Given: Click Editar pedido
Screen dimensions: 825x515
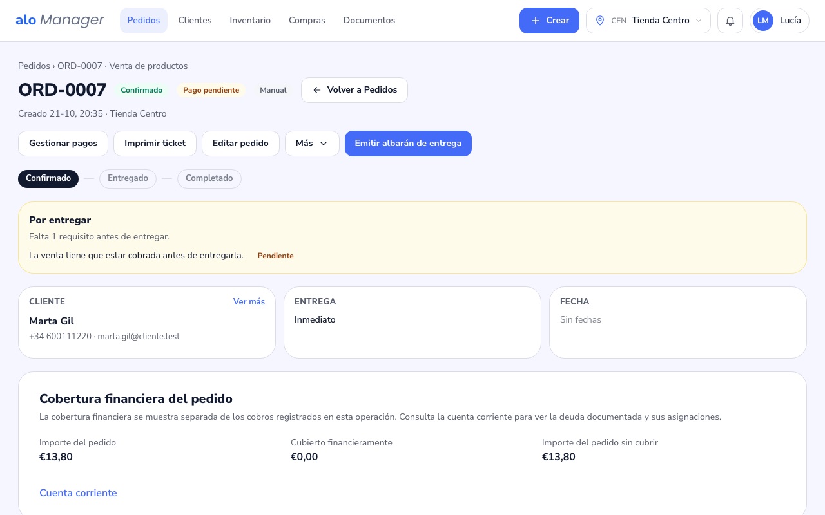Looking at the screenshot, I should [x=240, y=144].
